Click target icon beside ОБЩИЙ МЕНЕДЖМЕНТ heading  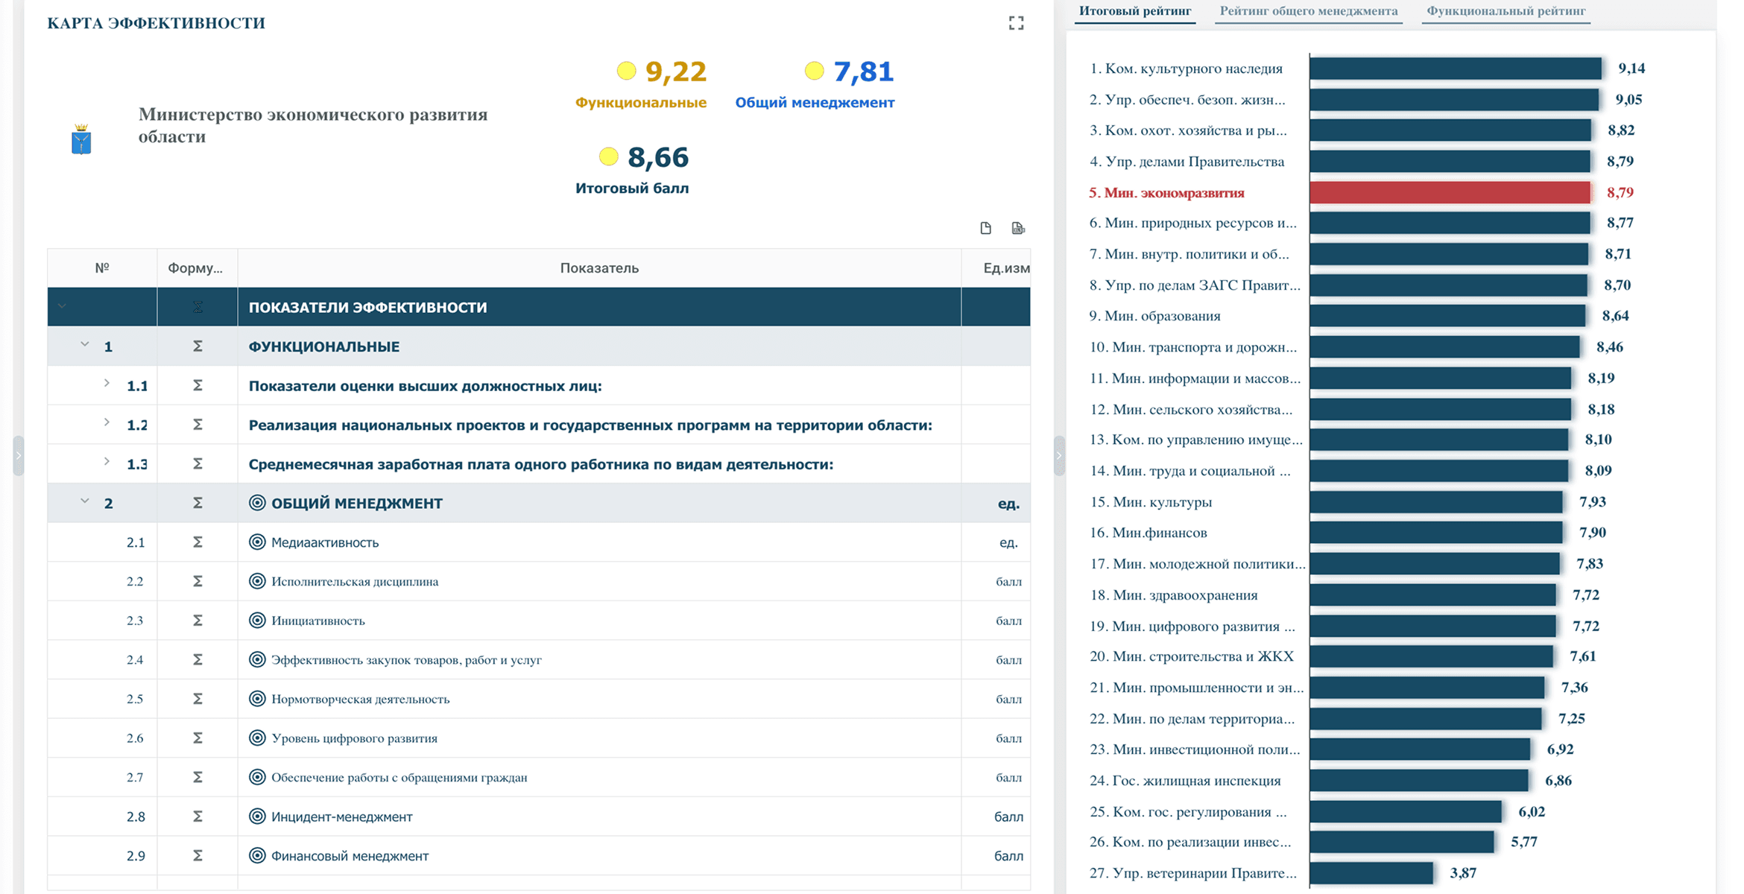pos(257,503)
